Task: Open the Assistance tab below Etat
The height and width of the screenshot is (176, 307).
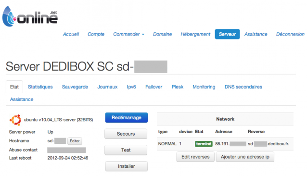Action: [x=22, y=100]
